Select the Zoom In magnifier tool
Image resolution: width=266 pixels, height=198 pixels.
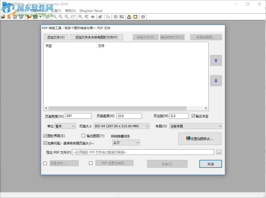[61, 17]
